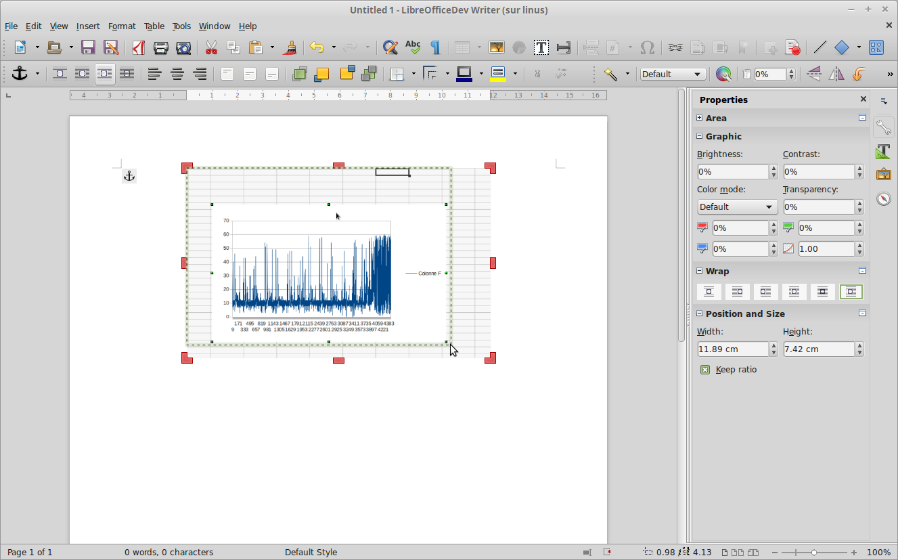Open the Color mode dropdown
This screenshot has width=898, height=560.
coord(737,207)
